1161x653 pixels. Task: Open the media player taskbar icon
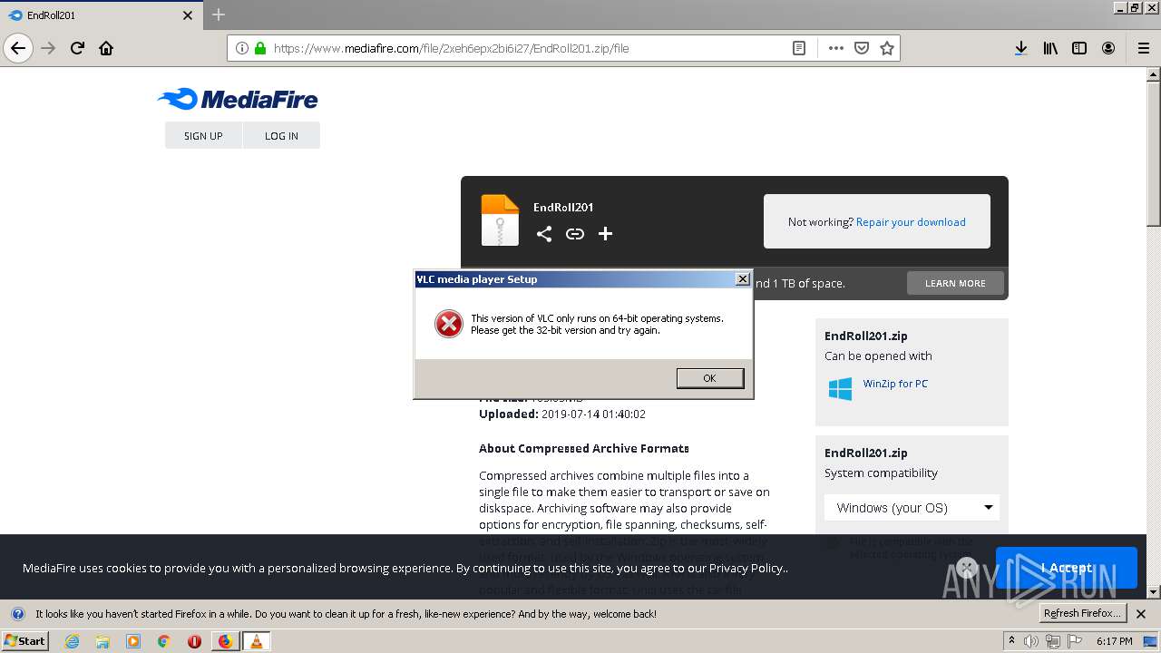coord(133,641)
